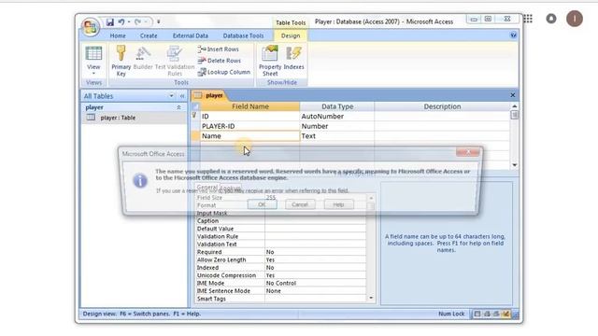Click Delete Rows in Tools group
The height and width of the screenshot is (336, 598).
[220, 61]
